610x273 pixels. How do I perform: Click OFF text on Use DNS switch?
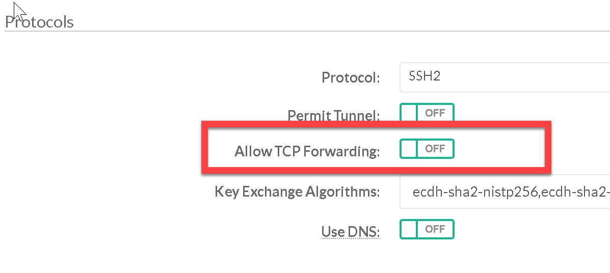pos(435,229)
